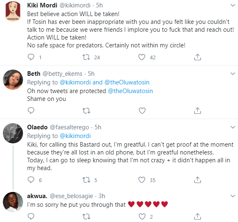Open Kiki Mordi's profile avatar
This screenshot has height=222, width=238.
point(13,12)
